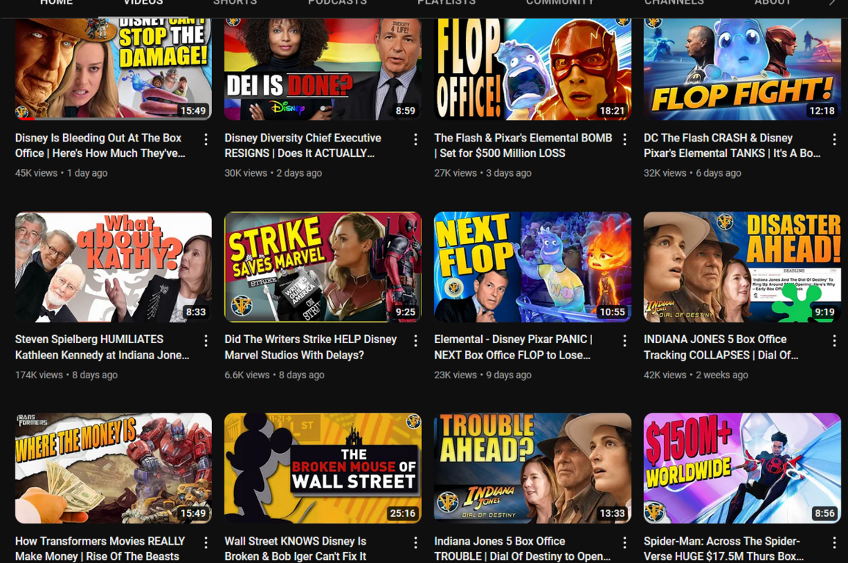
Task: Open options menu for Disney Is Bleeding Out video
Action: [205, 139]
